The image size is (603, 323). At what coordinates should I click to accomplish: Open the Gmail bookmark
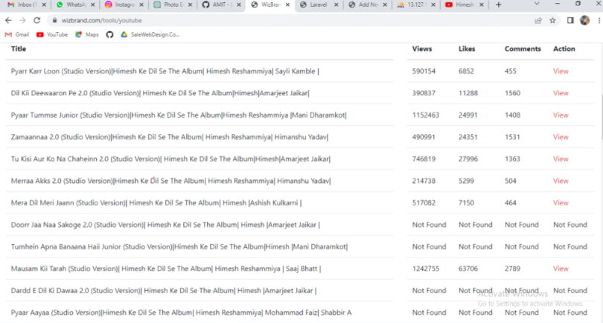pyautogui.click(x=17, y=34)
